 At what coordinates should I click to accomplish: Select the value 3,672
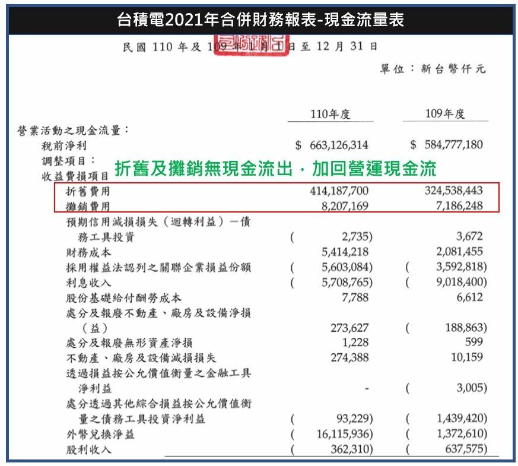[469, 236]
